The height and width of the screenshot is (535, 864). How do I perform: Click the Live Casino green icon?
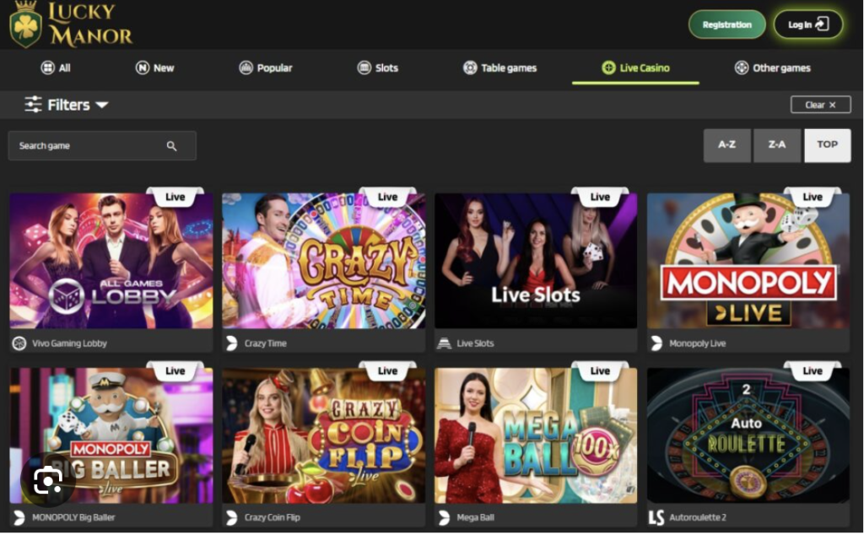(608, 68)
